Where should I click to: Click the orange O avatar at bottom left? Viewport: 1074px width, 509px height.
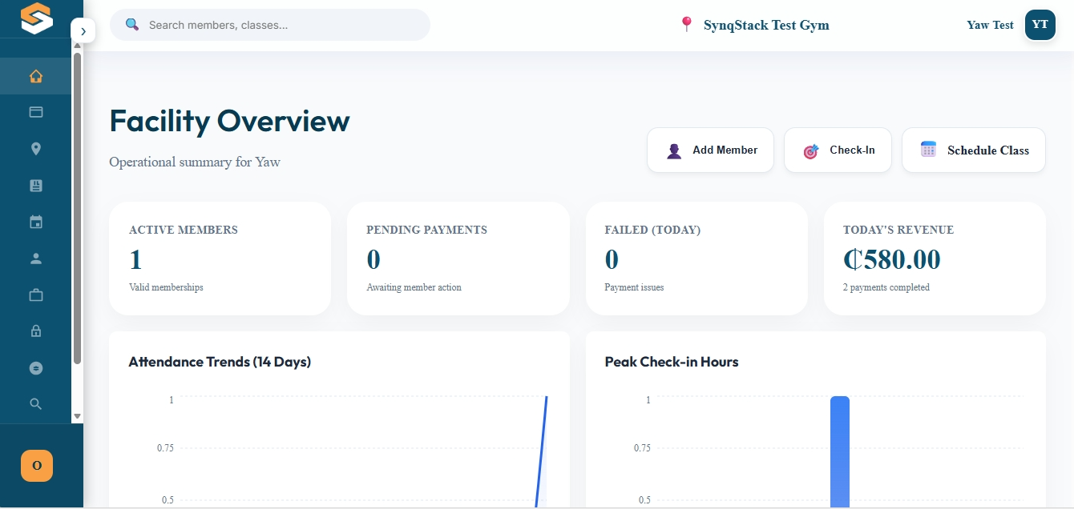[36, 465]
